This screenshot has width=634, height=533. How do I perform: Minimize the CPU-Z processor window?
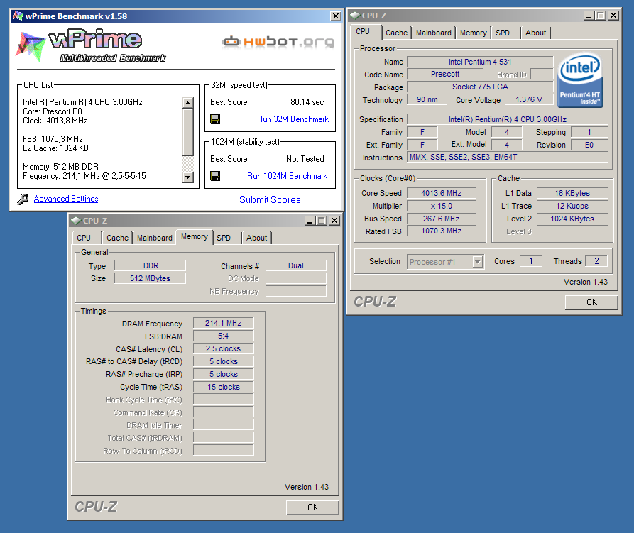(589, 16)
